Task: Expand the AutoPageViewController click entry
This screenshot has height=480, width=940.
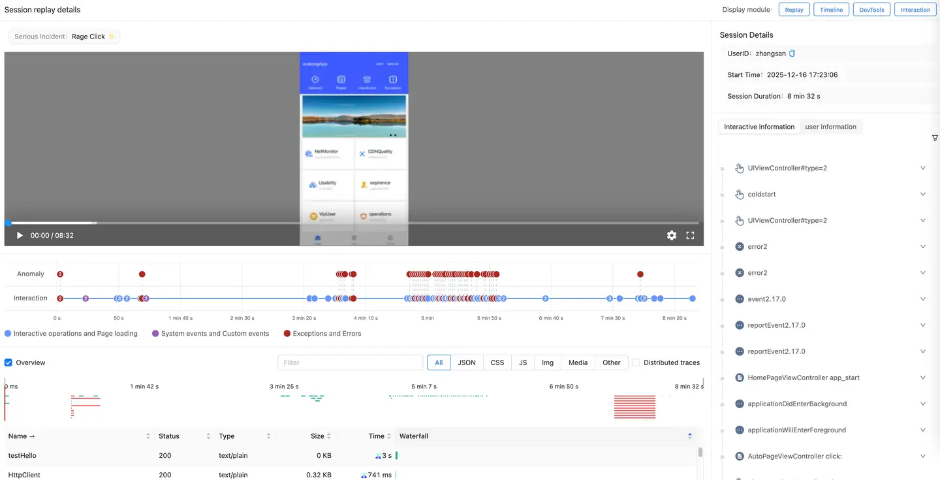Action: 923,456
